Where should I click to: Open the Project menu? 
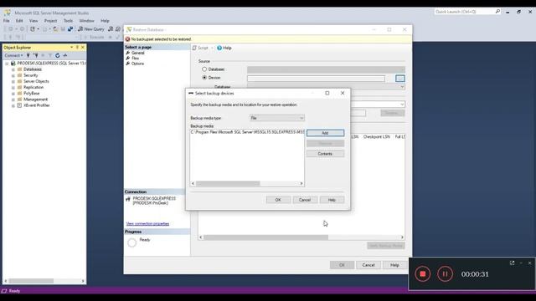[x=50, y=21]
